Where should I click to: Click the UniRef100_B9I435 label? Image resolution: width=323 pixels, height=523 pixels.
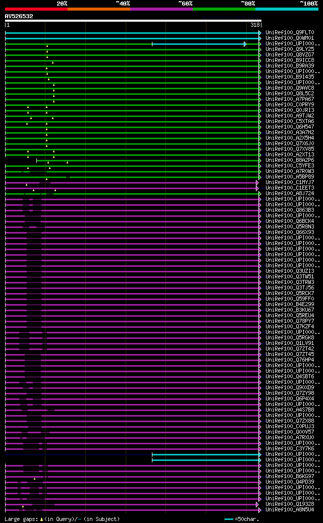[x=290, y=77]
